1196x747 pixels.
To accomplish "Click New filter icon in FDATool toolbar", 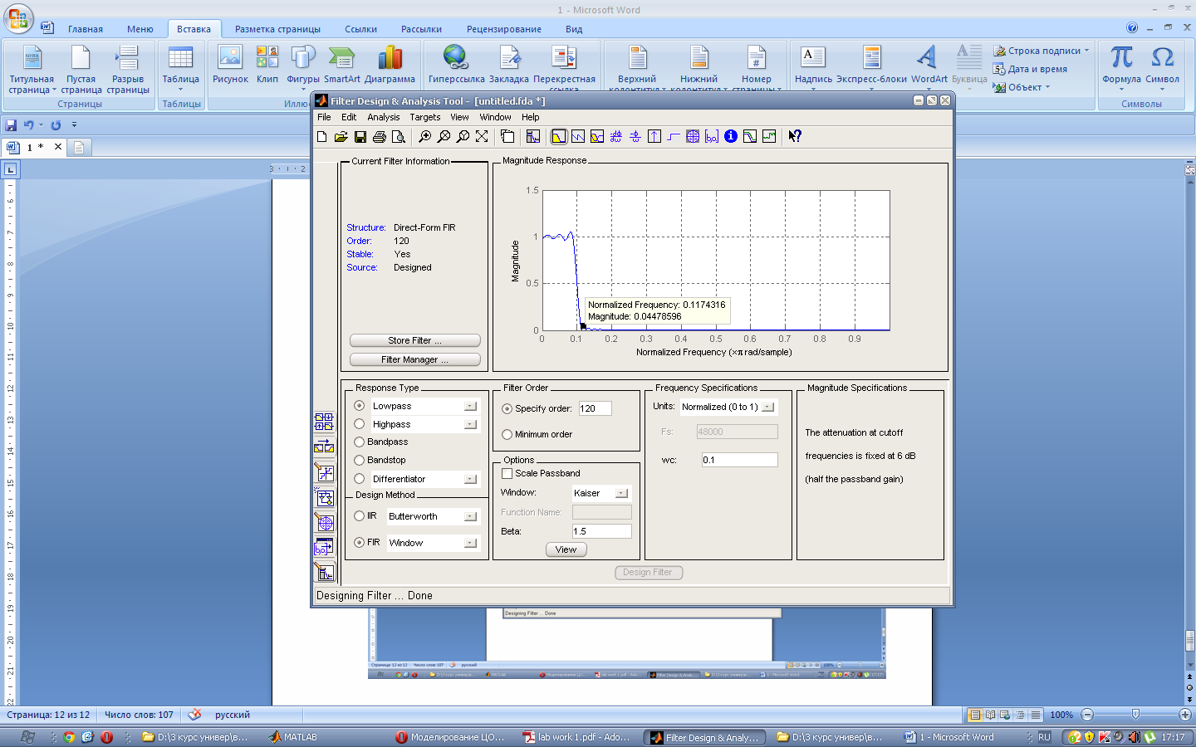I will tap(322, 137).
